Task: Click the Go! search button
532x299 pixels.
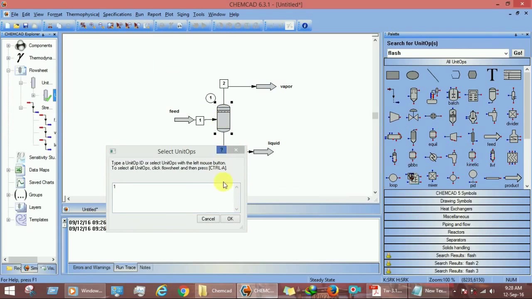Action: pyautogui.click(x=518, y=53)
